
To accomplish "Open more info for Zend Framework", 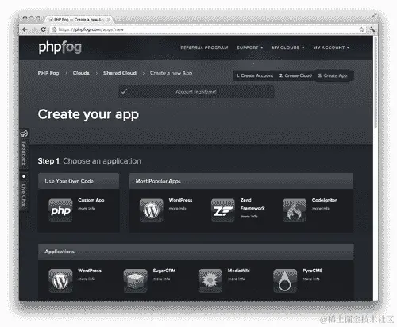I will coord(249,217).
